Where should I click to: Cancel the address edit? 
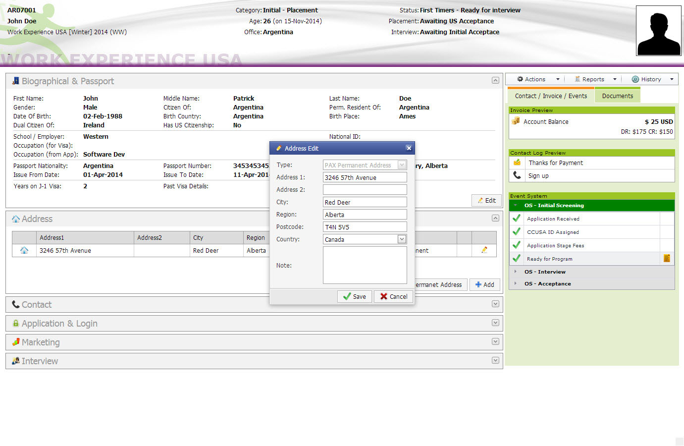[394, 296]
